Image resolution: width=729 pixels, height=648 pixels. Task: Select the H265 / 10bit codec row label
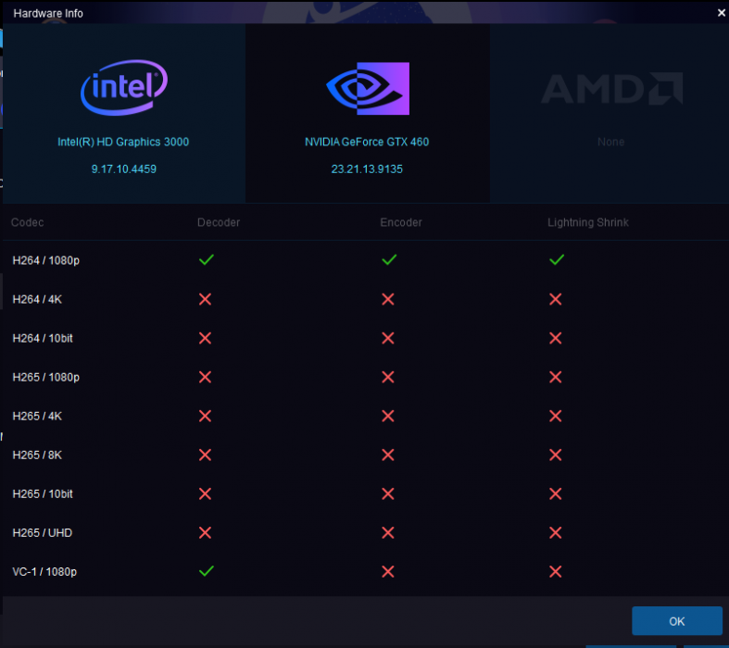click(x=43, y=493)
